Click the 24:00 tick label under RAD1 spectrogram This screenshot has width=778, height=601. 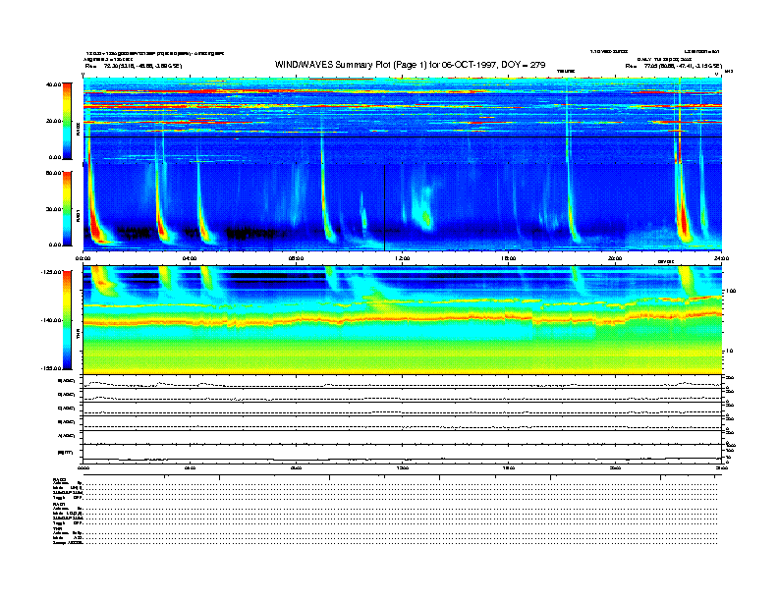coord(721,258)
